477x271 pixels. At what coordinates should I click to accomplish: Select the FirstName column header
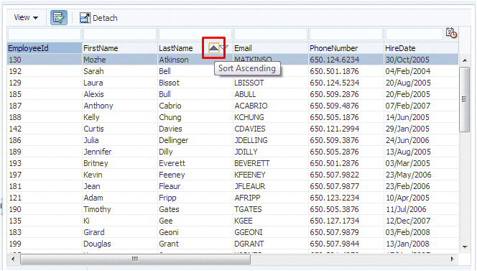[120, 48]
